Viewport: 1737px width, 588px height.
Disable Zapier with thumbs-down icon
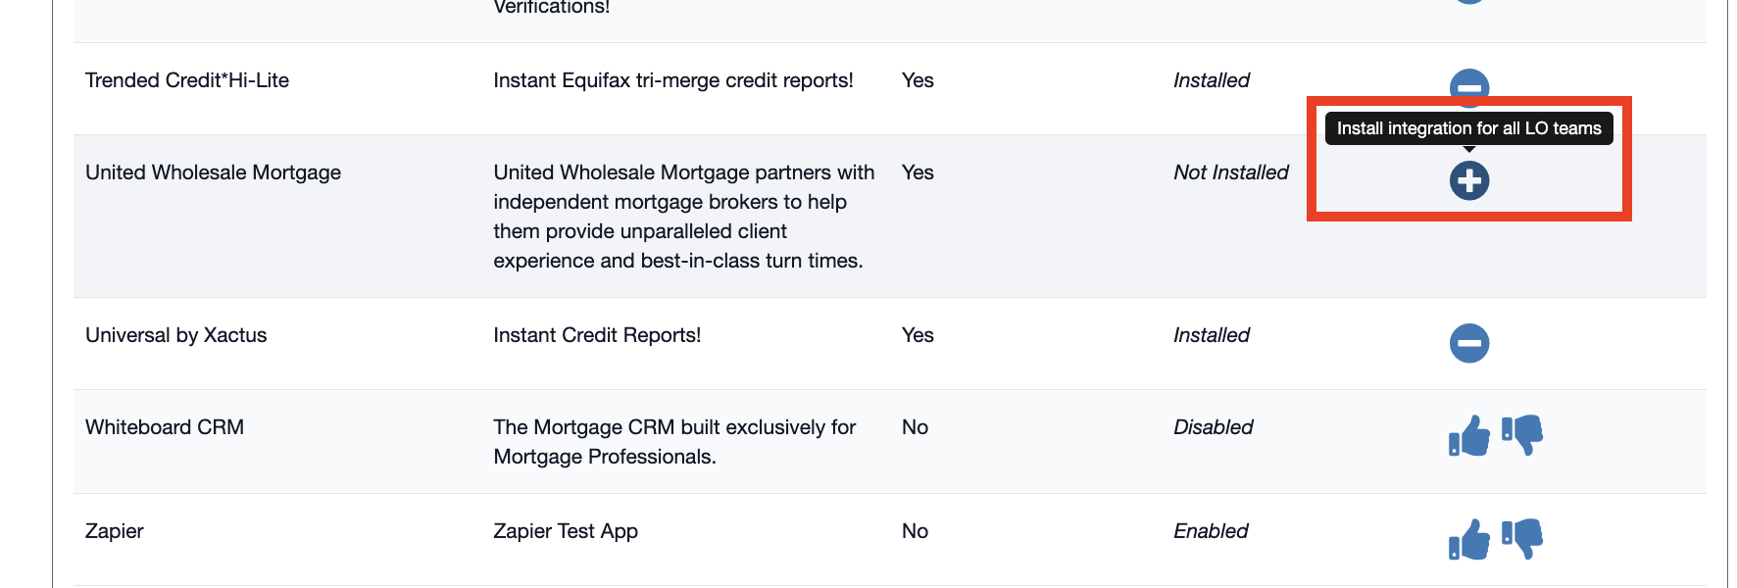(x=1521, y=539)
